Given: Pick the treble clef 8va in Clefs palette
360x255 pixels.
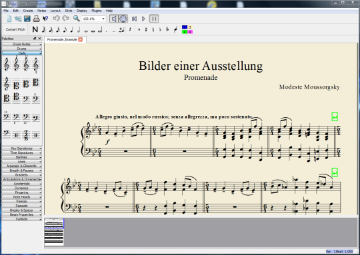Looking at the screenshot, I should pyautogui.click(x=16, y=64).
